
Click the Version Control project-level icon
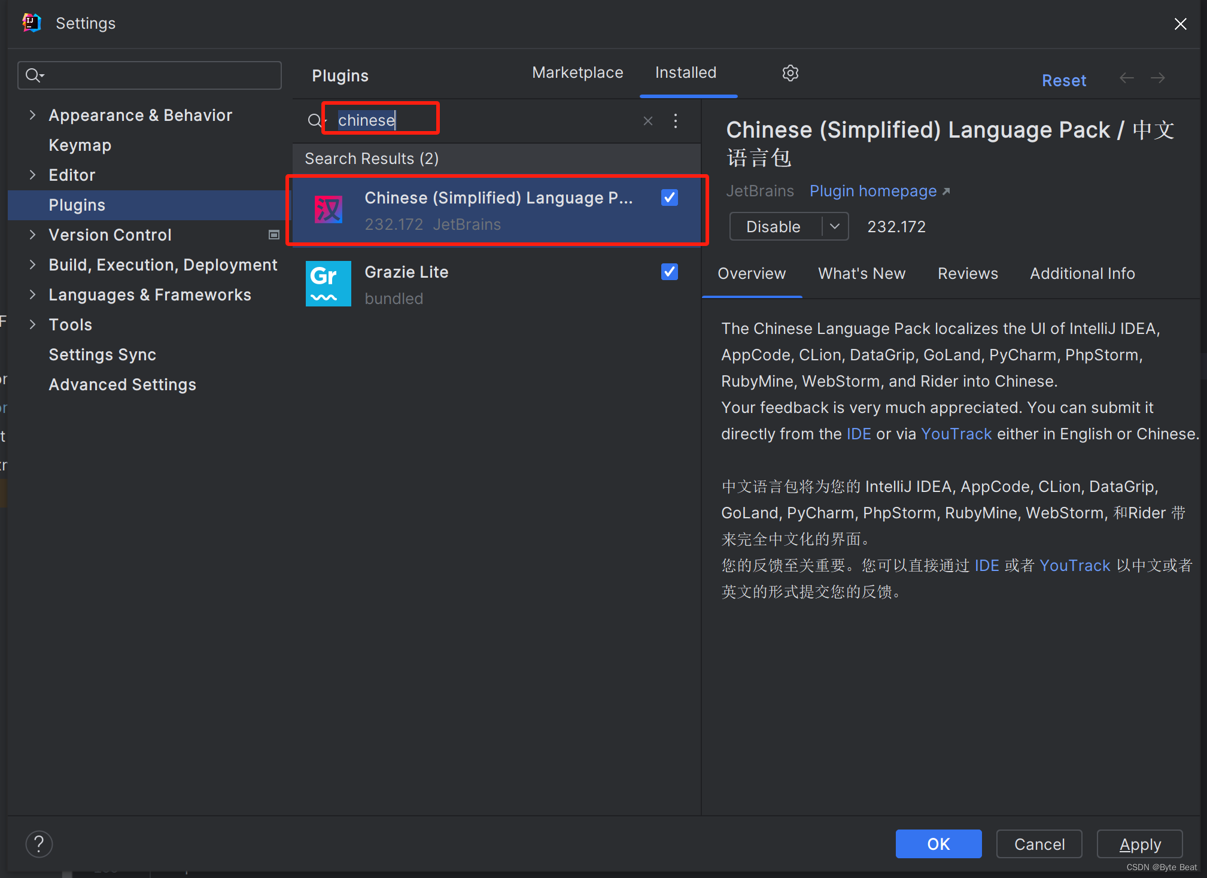pos(273,235)
